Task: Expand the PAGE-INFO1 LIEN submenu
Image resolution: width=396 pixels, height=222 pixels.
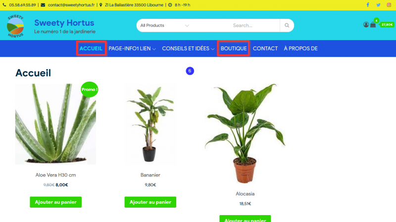Action: click(132, 48)
